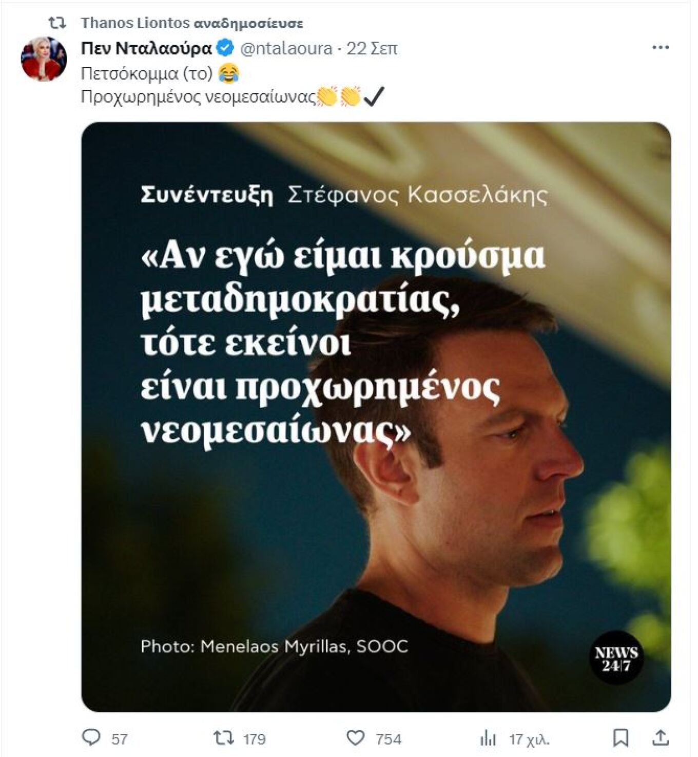Open the Κασσελάκης interview image
The width and height of the screenshot is (698, 757).
click(376, 417)
